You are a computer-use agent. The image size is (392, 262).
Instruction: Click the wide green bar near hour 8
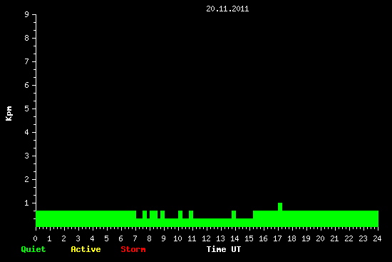153,215
